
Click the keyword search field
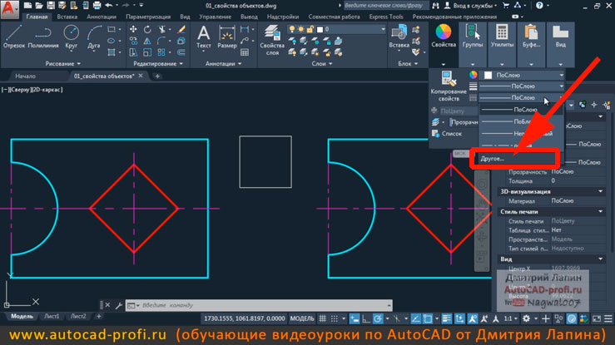385,6
